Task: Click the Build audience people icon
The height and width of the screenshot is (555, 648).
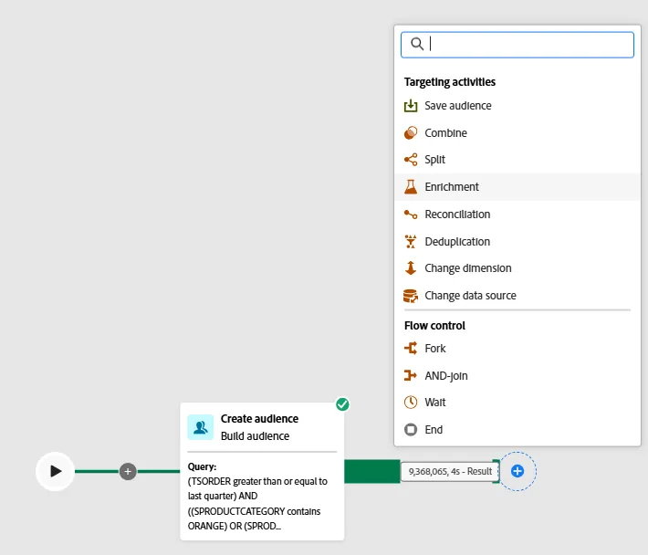Action: pyautogui.click(x=201, y=427)
